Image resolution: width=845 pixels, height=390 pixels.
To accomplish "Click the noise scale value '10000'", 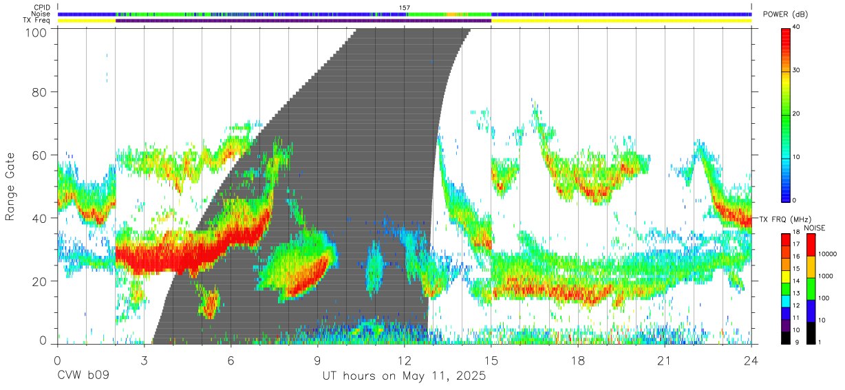I will pos(828,254).
